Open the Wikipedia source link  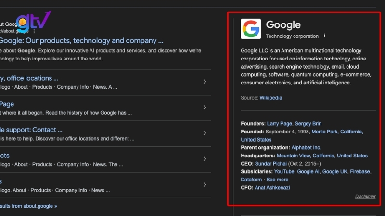[x=271, y=98]
